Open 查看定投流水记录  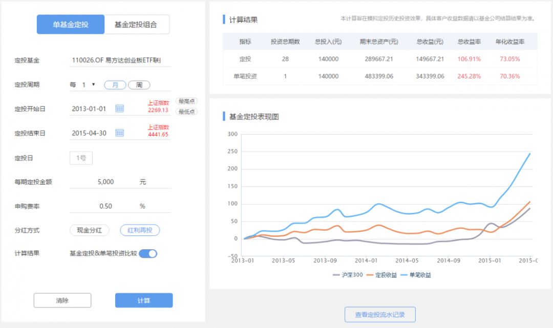click(380, 314)
